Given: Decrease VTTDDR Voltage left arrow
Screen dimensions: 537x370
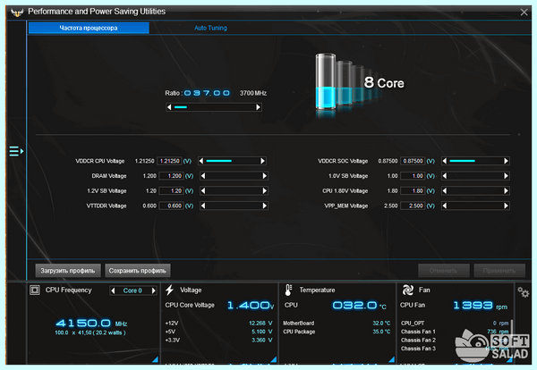Looking at the screenshot, I should pos(203,206).
